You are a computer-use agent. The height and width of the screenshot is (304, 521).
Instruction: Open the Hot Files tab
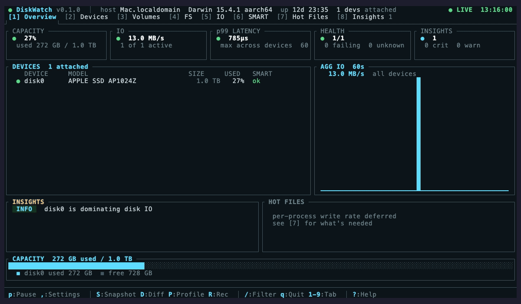point(303,17)
